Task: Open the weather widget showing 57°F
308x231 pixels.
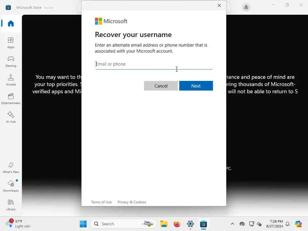Action: pos(18,224)
